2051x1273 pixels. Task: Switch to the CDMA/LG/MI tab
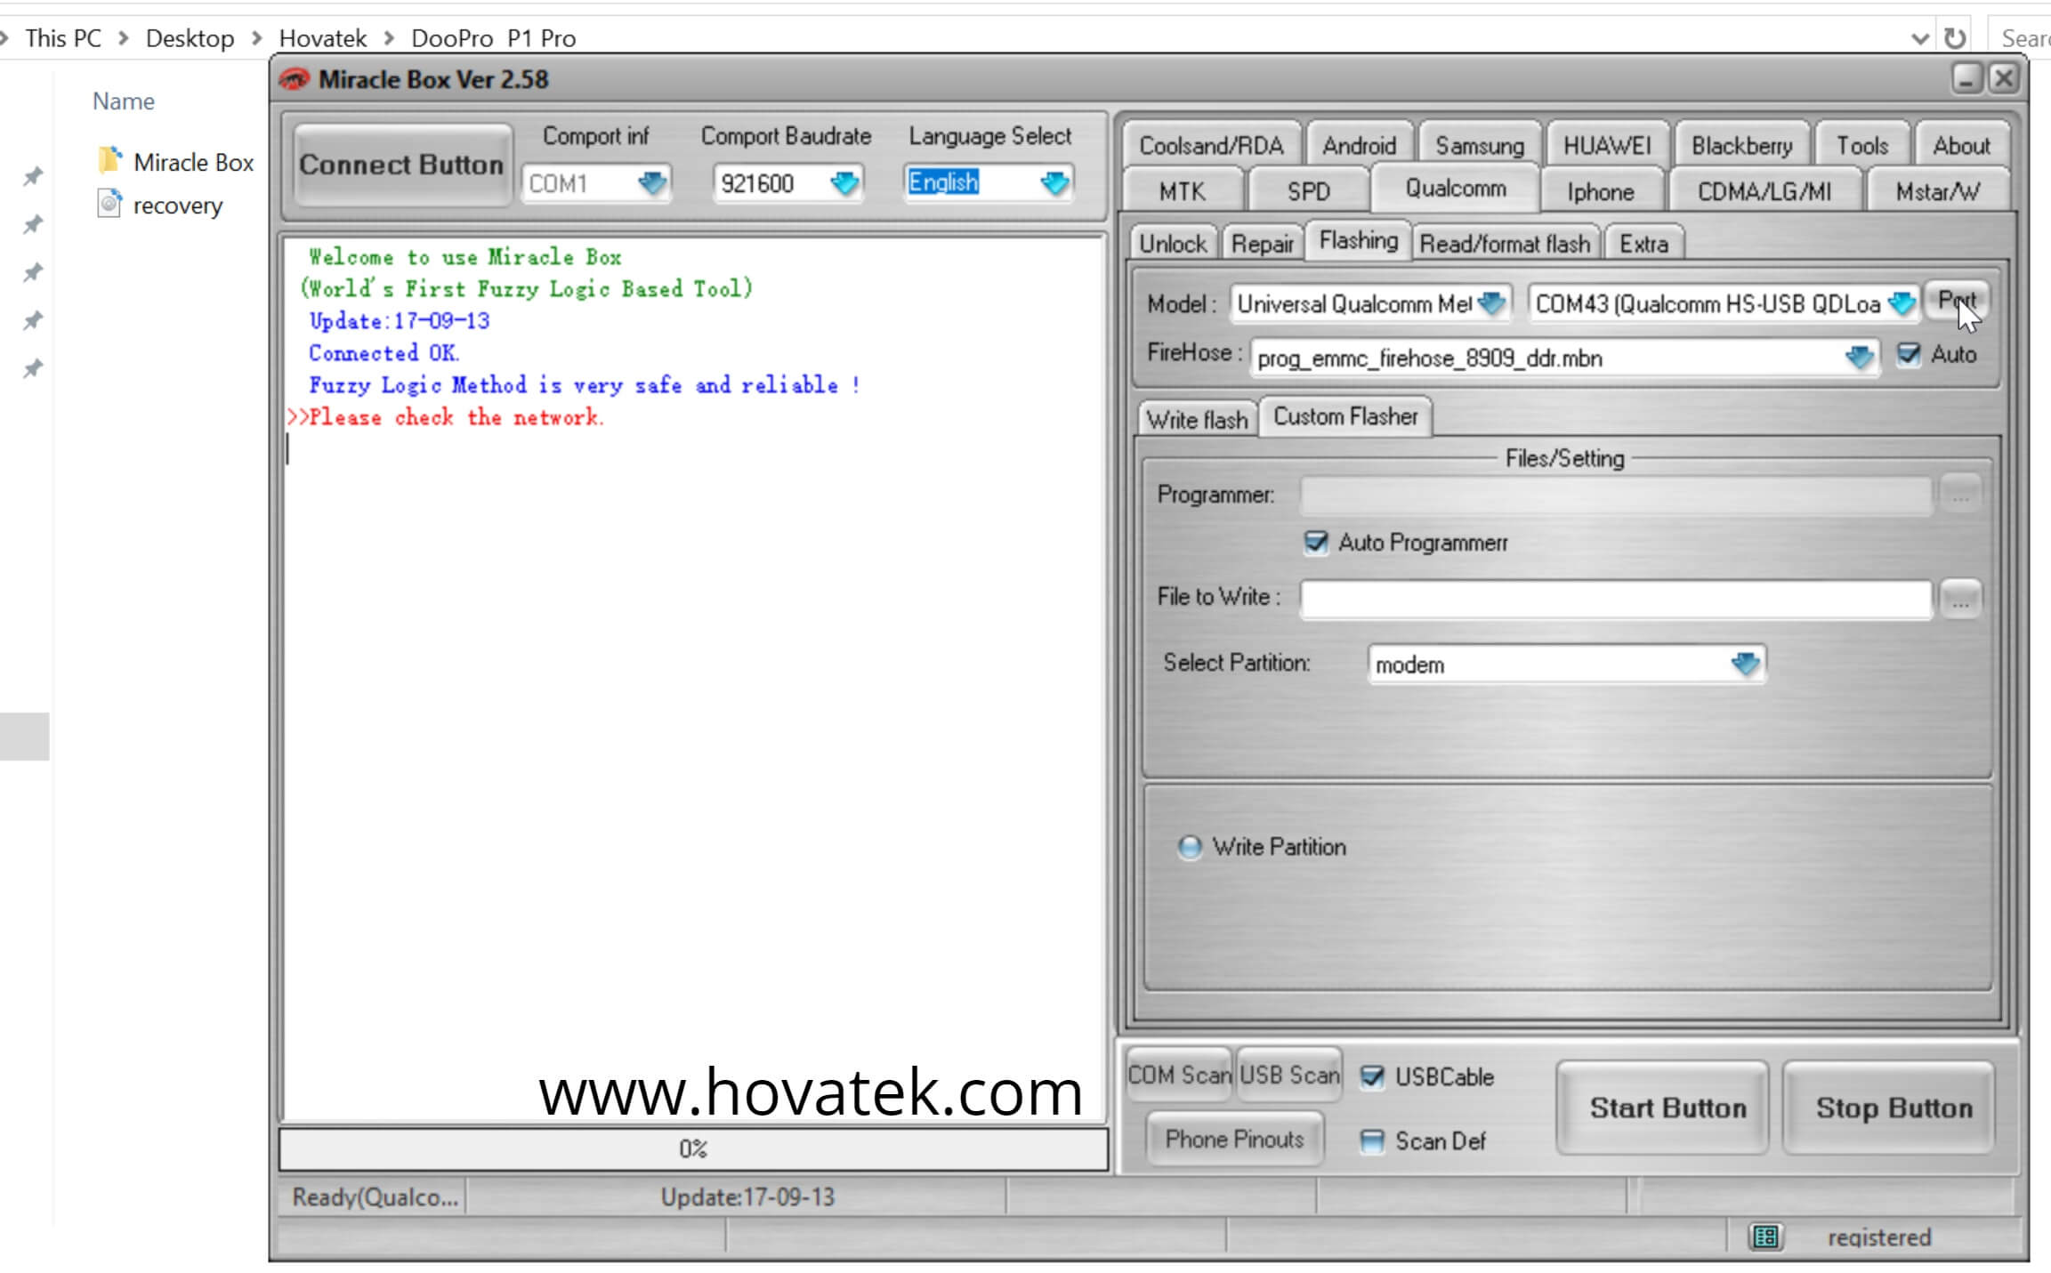coord(1764,191)
